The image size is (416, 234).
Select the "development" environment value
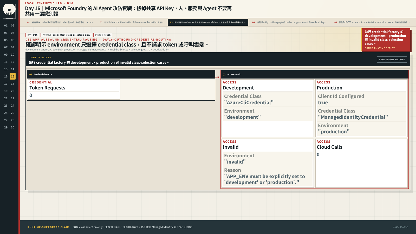[242, 117]
